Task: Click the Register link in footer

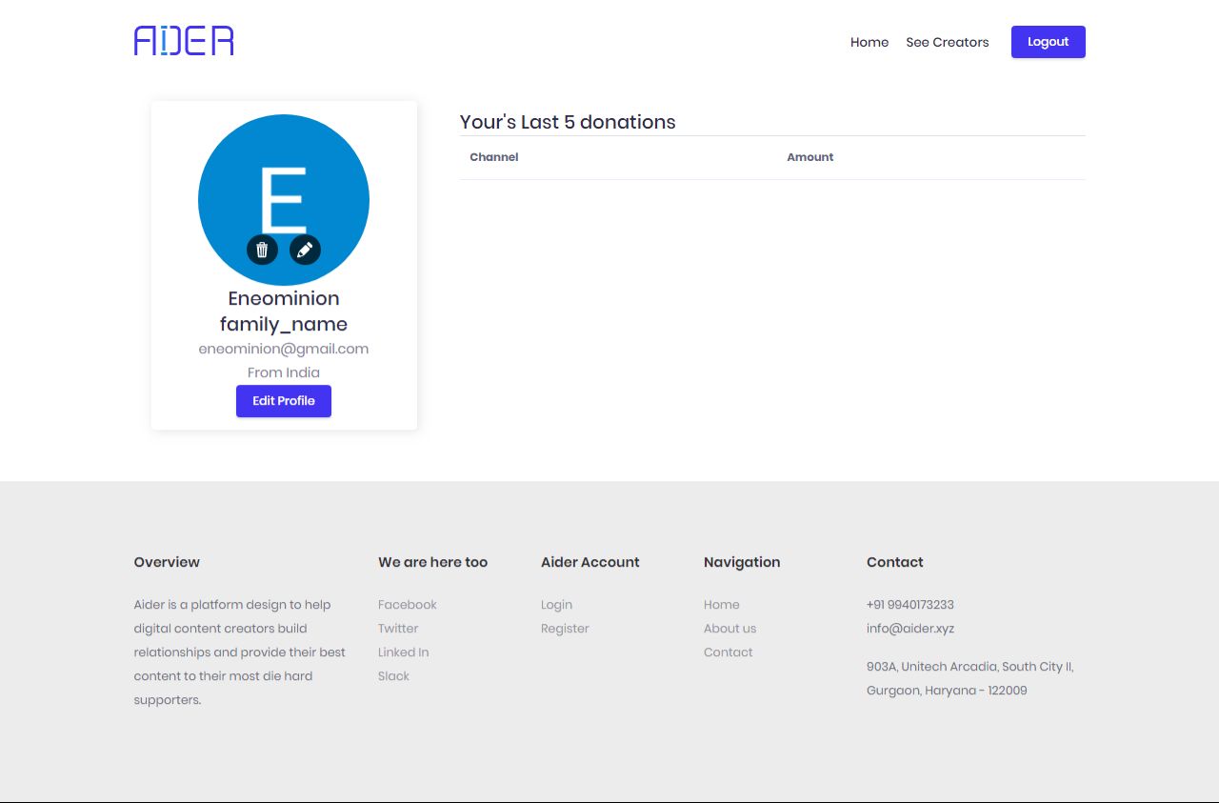Action: (x=565, y=629)
